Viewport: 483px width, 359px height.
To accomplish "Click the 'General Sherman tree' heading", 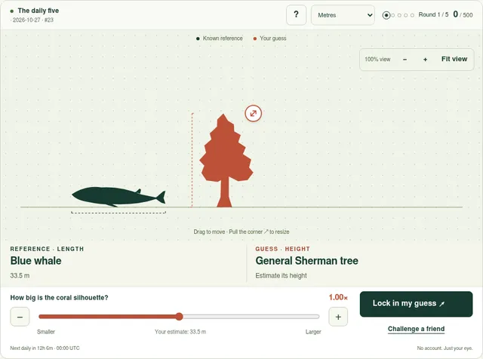I will (307, 261).
